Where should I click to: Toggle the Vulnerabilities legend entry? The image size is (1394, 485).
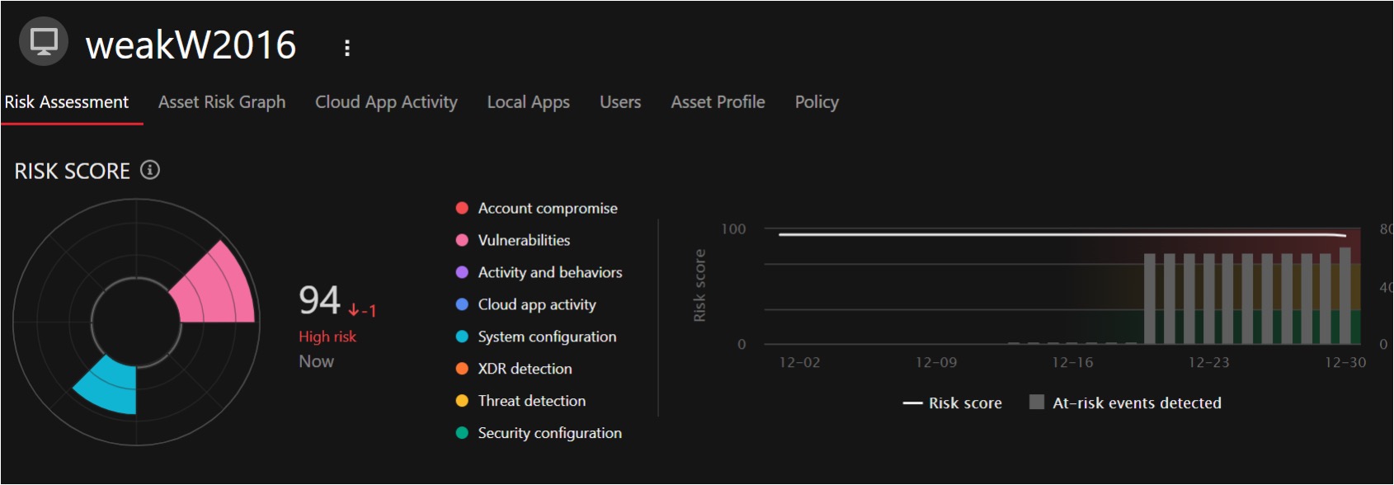[x=524, y=240]
